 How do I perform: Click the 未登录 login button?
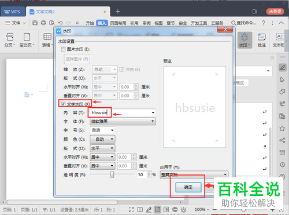click(275, 12)
